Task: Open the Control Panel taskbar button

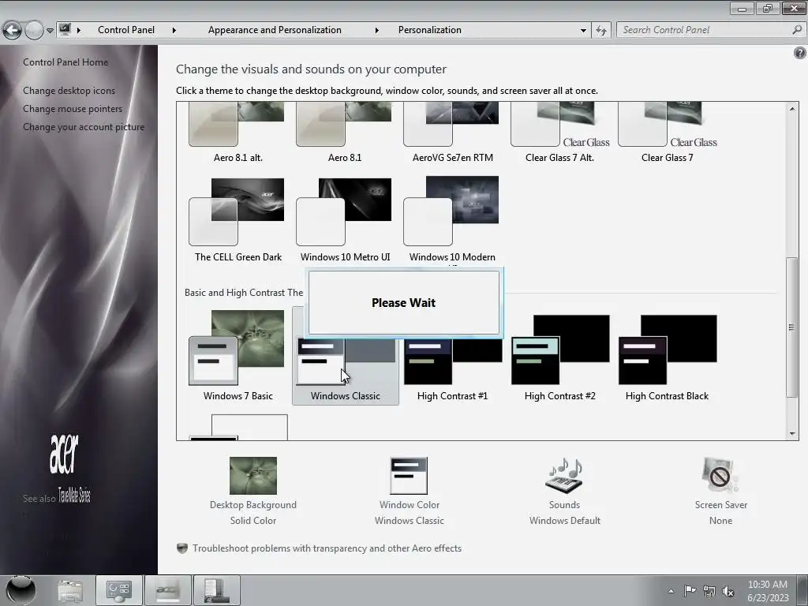Action: click(x=119, y=590)
